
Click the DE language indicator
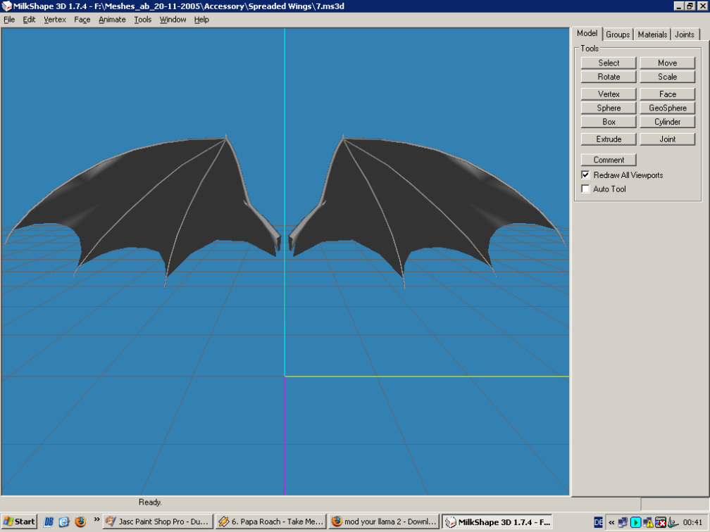coord(598,522)
